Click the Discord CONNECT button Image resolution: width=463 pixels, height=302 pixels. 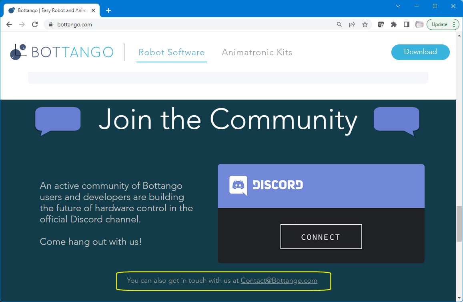pyautogui.click(x=321, y=236)
